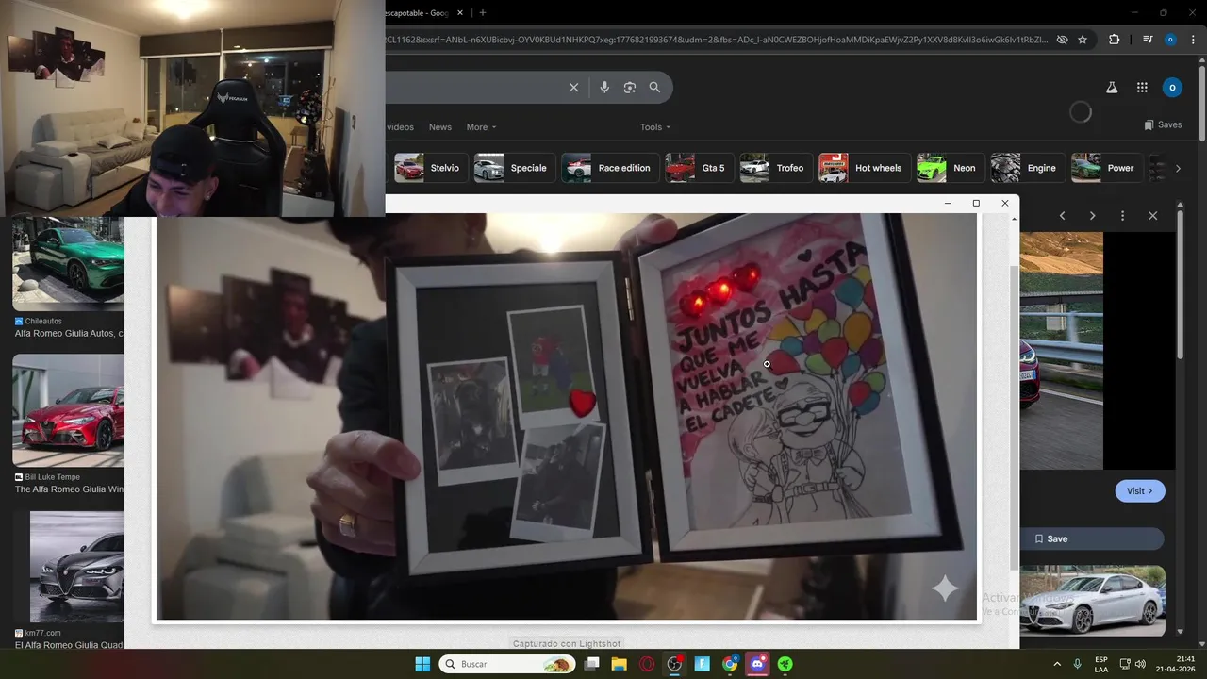Viewport: 1207px width, 679px height.
Task: Open Razer app from the taskbar
Action: pos(785,664)
